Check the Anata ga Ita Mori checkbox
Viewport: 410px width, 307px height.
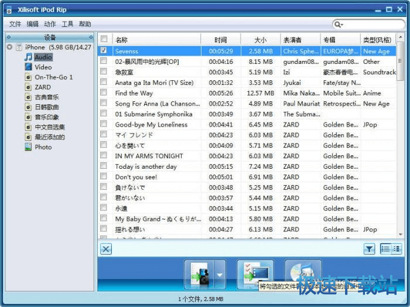[x=104, y=82]
